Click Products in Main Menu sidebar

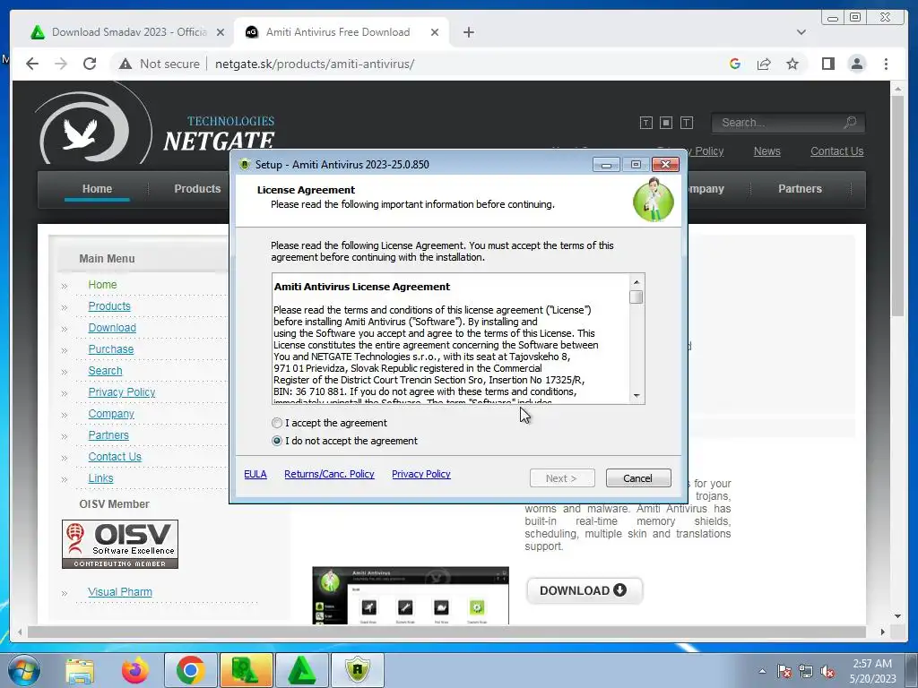(109, 306)
